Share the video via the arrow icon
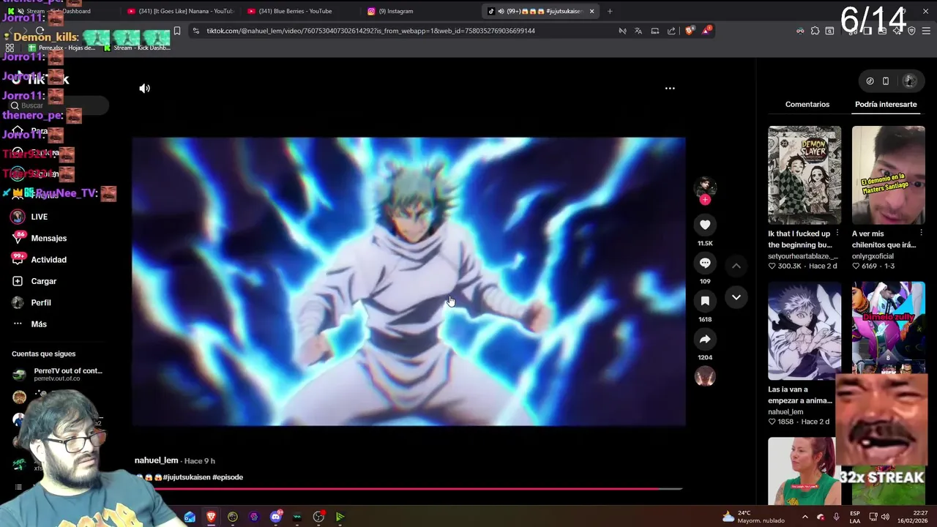 coord(705,339)
